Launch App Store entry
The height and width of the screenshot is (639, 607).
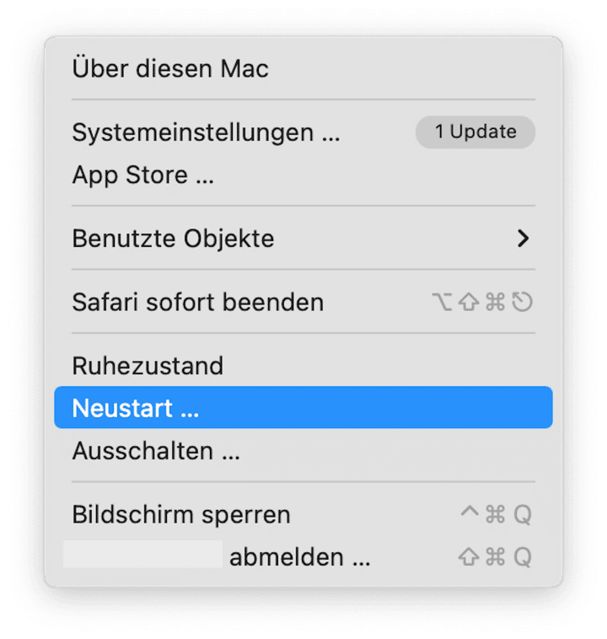[303, 175]
